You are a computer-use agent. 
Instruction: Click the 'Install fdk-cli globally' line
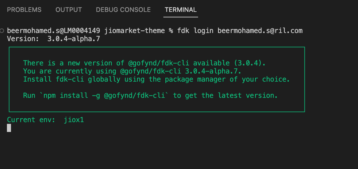(x=156, y=79)
